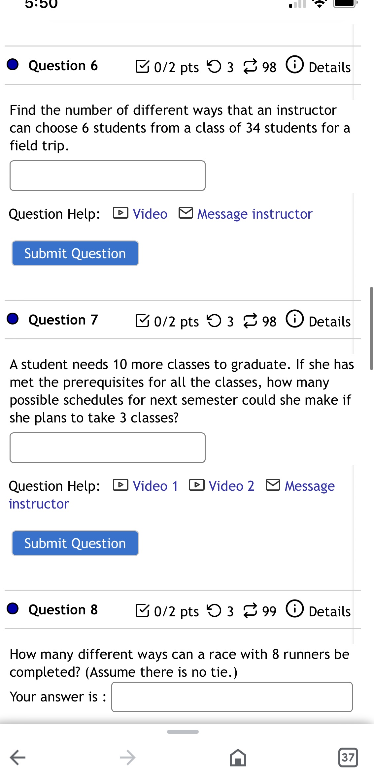The width and height of the screenshot is (374, 774).
Task: Select the status indicator circle for Question 7
Action: pyautogui.click(x=12, y=319)
